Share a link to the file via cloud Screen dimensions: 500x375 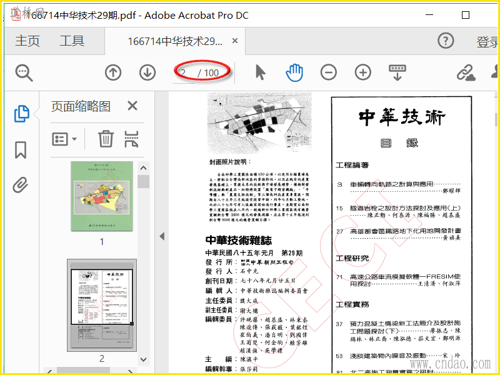(466, 72)
